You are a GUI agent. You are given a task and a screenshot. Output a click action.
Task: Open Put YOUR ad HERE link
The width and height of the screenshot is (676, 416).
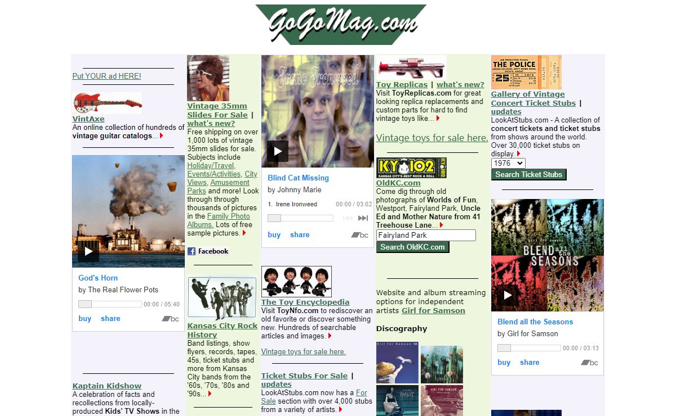point(106,76)
